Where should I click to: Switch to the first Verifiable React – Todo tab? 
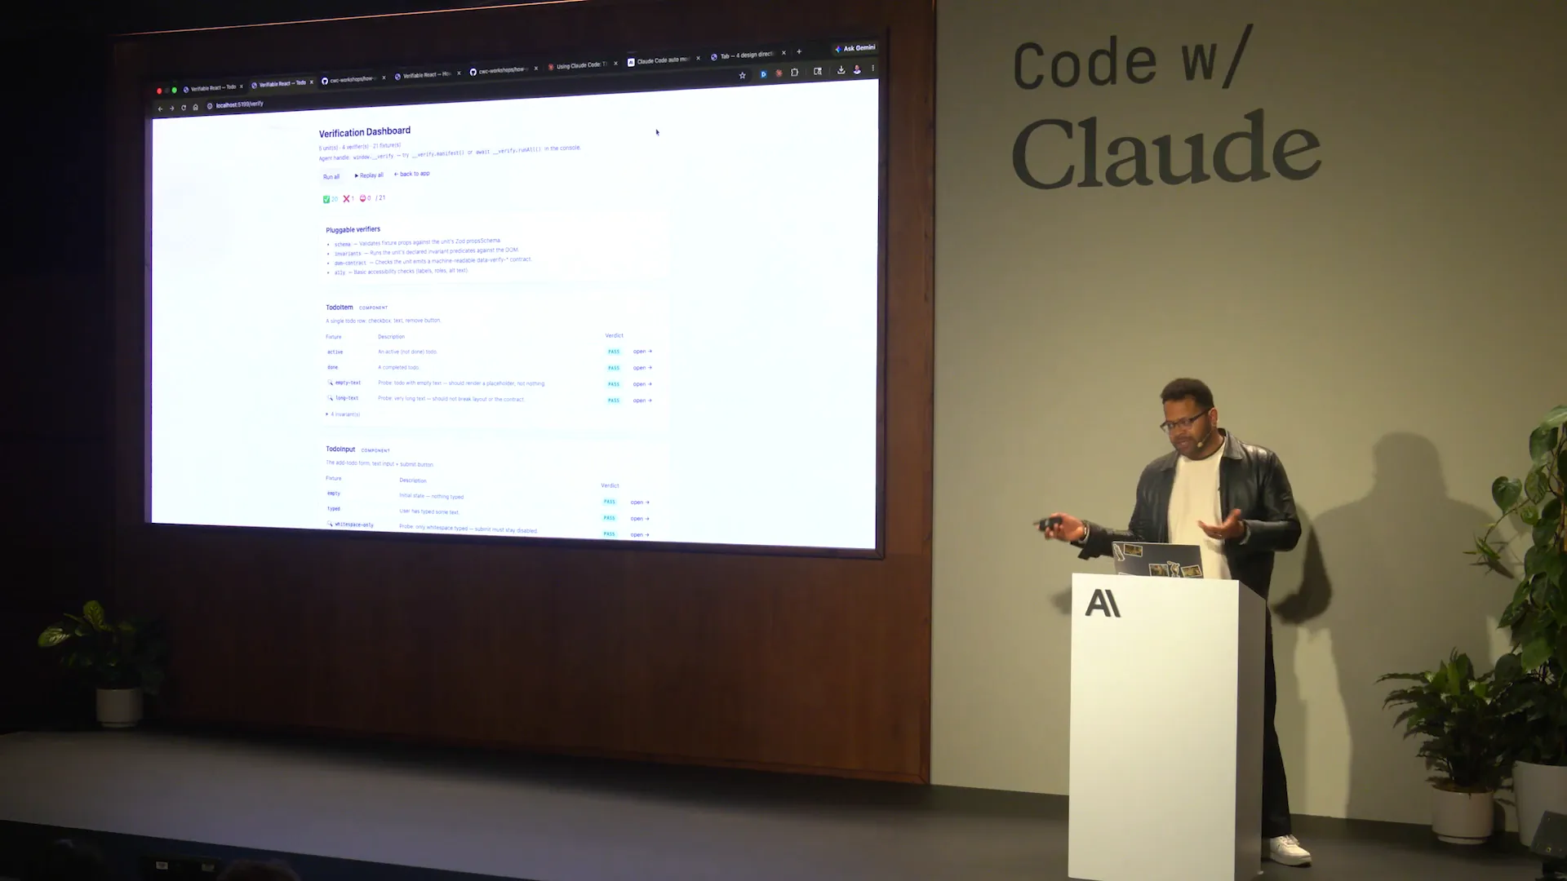212,87
